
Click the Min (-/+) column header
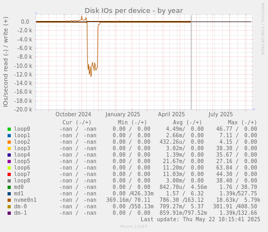[x=132, y=123]
